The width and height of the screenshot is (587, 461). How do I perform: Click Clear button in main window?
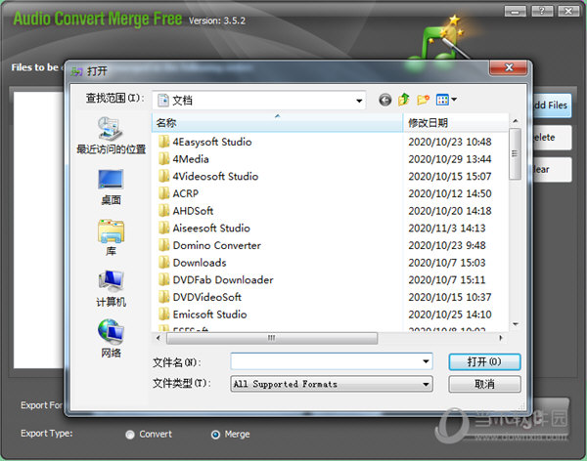(552, 169)
